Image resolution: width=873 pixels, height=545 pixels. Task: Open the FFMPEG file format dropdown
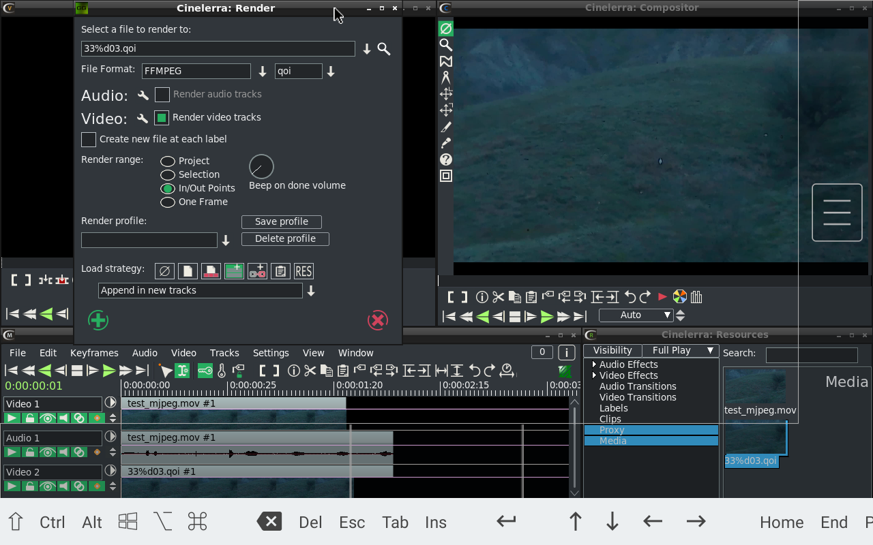pyautogui.click(x=263, y=72)
